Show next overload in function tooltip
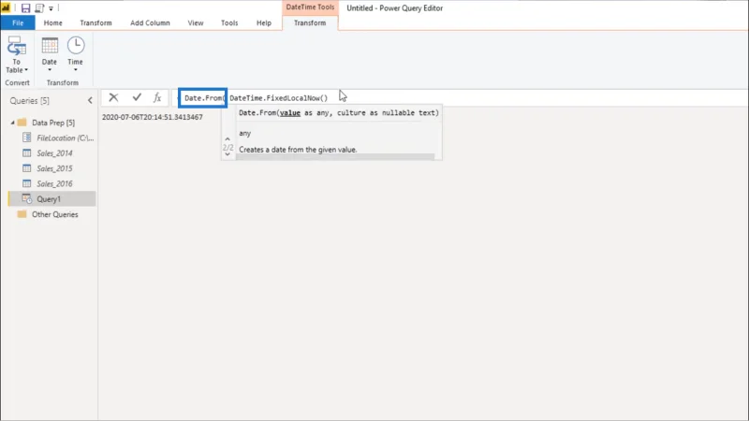 click(x=228, y=153)
